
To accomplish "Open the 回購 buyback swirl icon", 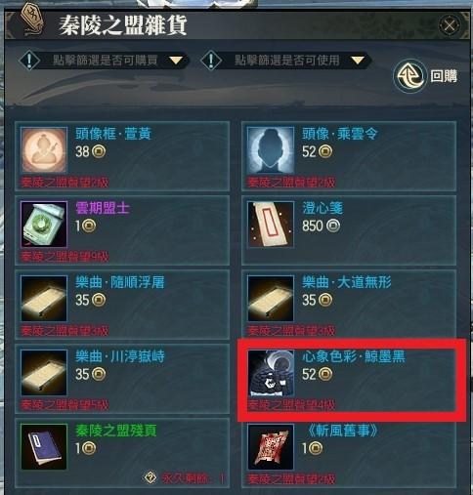I will [410, 76].
